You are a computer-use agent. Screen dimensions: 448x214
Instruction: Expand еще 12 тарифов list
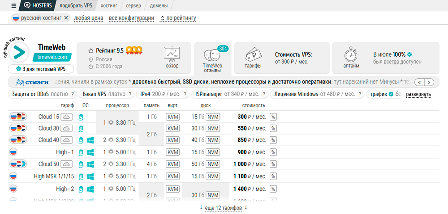click(x=224, y=208)
